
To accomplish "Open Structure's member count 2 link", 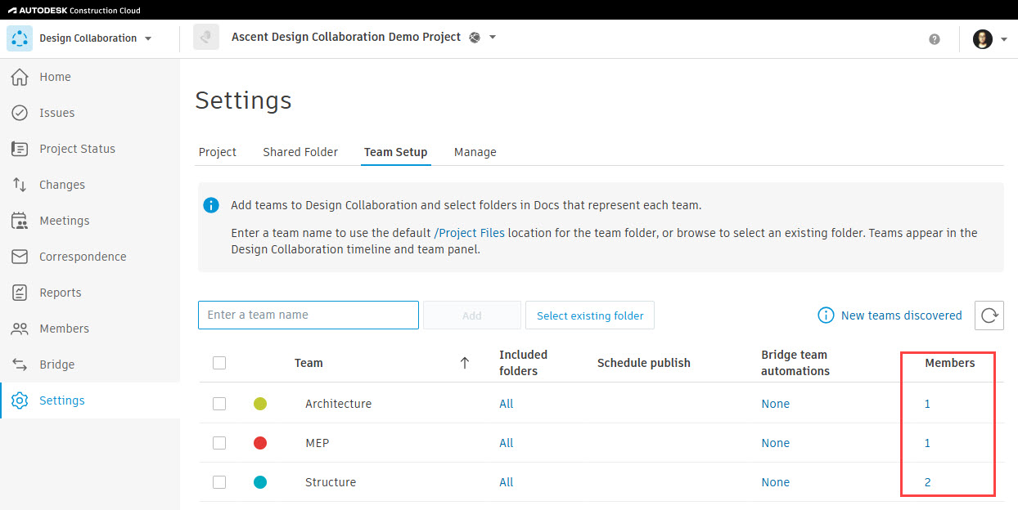I will [x=927, y=482].
